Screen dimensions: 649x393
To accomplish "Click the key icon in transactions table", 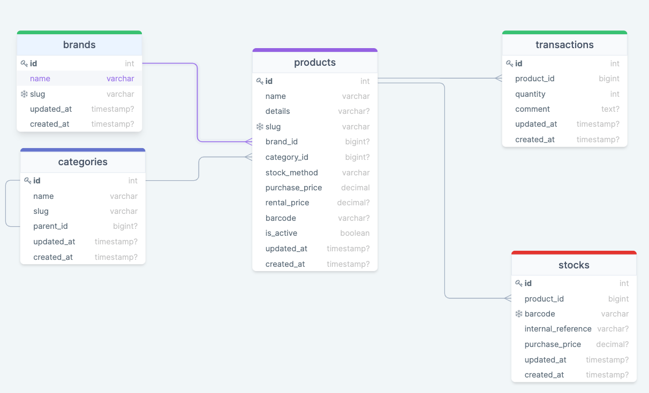I will click(509, 64).
